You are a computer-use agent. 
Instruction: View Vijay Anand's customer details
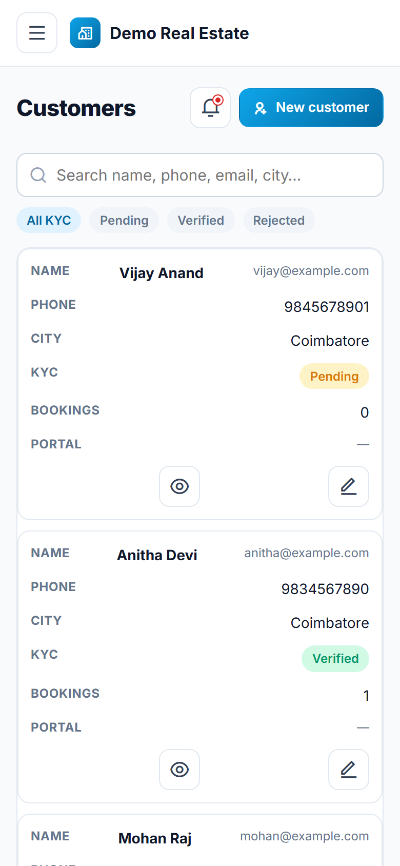pos(179,486)
